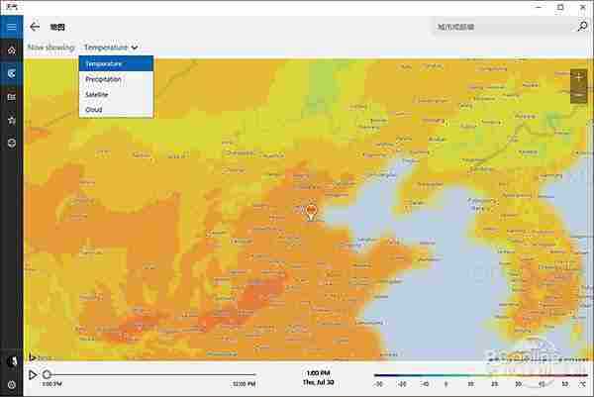The height and width of the screenshot is (397, 594).
Task: Select Satellite map layer option
Action: tap(116, 94)
